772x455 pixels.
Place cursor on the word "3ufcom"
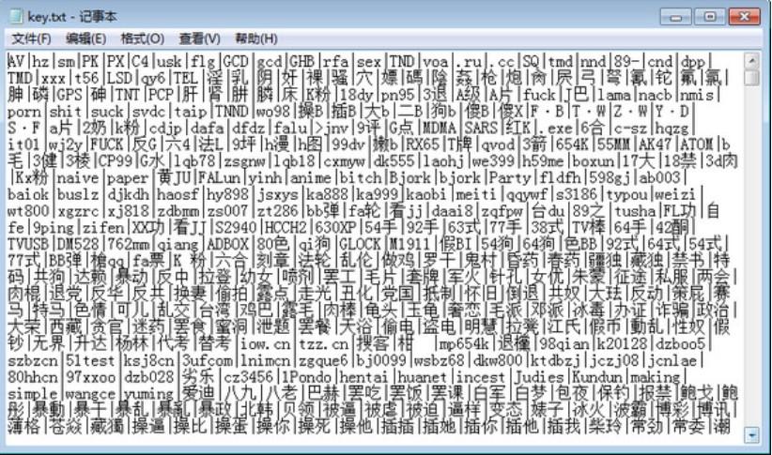207,360
